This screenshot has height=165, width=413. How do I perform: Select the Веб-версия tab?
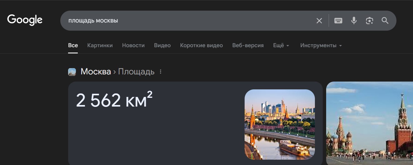tap(248, 45)
